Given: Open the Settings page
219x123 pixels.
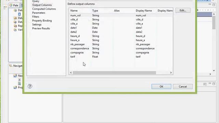Looking at the screenshot, I should (37, 24).
